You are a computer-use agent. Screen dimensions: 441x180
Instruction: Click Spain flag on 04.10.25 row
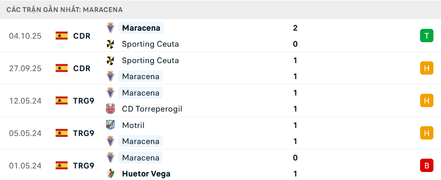61,36
